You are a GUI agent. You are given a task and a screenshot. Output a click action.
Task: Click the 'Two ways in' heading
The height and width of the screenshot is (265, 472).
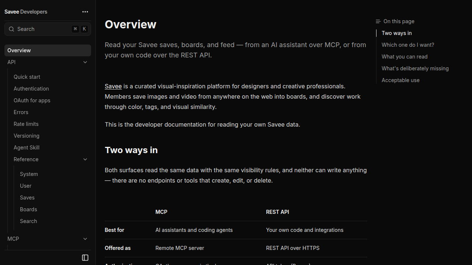[131, 150]
